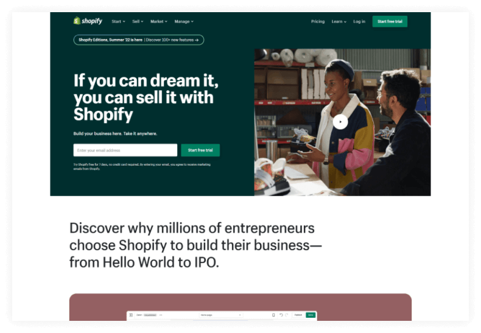Click the Log in link
The height and width of the screenshot is (333, 481).
pyautogui.click(x=359, y=21)
